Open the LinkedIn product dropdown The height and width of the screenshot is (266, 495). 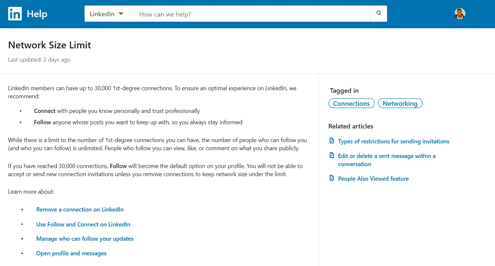107,14
